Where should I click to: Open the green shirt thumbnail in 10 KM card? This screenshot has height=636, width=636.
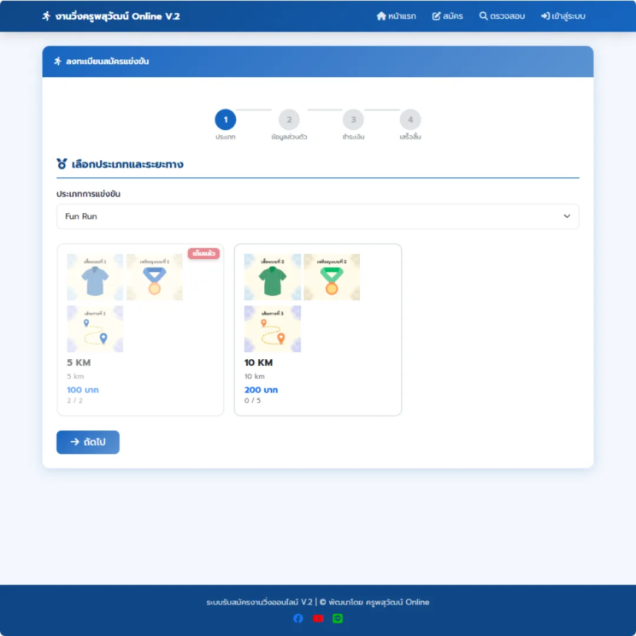[273, 277]
